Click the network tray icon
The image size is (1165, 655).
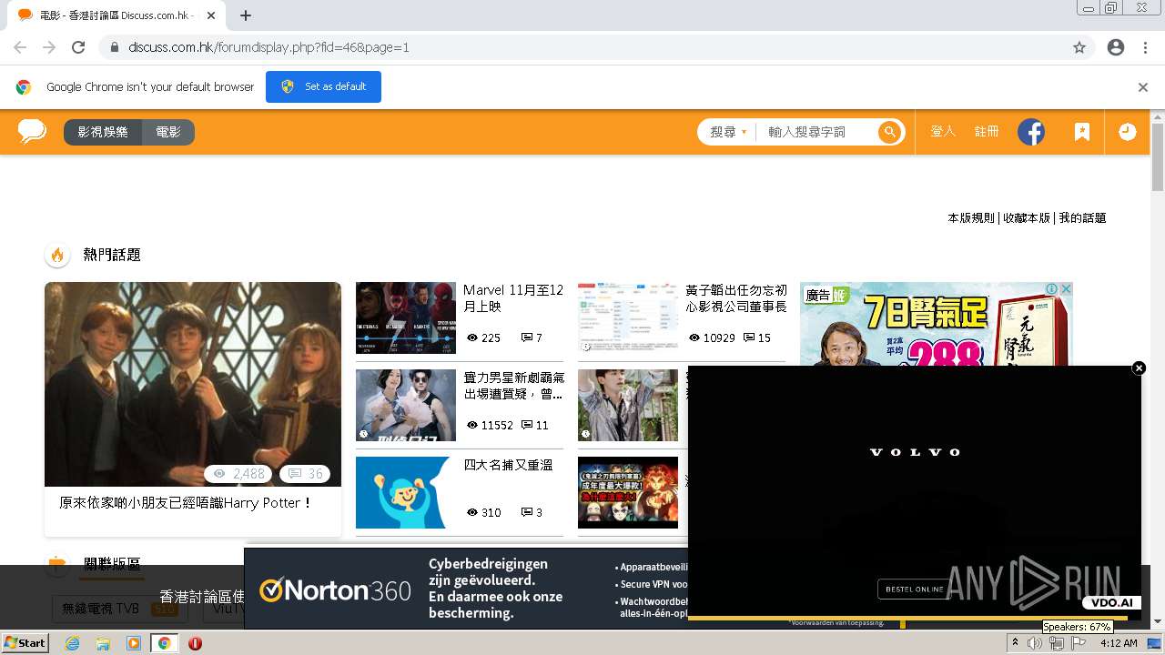click(x=1056, y=643)
